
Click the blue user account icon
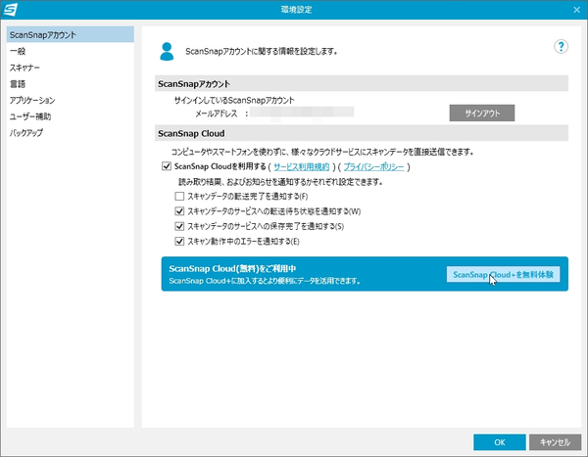[x=167, y=52]
